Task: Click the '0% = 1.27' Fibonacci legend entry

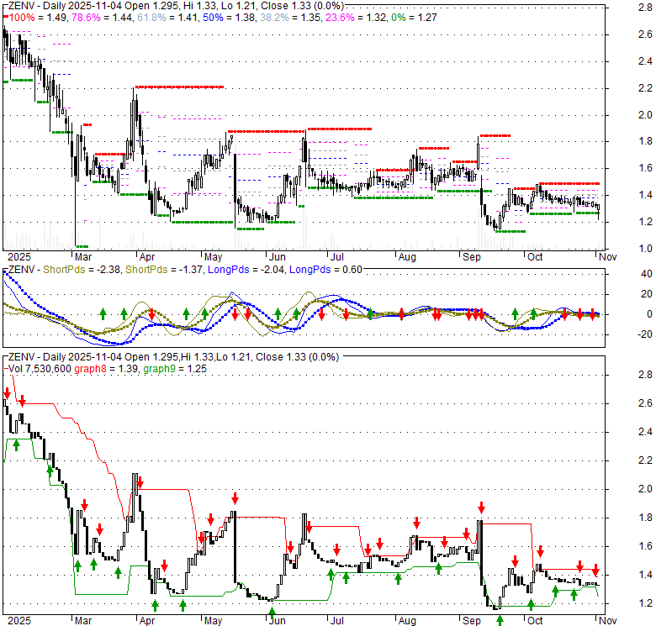Action: tap(414, 18)
